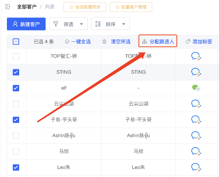Click the WeChat icon in elf row

[x=196, y=88]
